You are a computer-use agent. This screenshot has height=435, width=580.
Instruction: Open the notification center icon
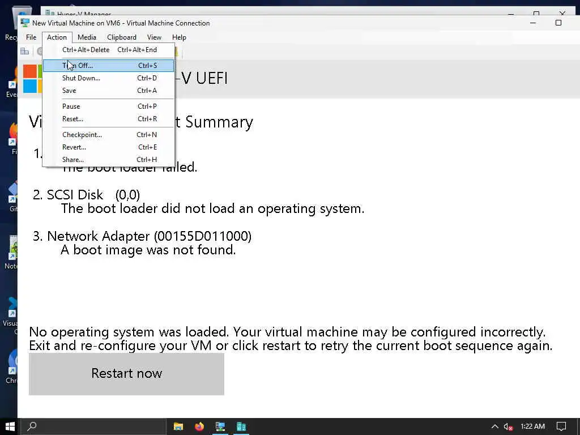(561, 427)
